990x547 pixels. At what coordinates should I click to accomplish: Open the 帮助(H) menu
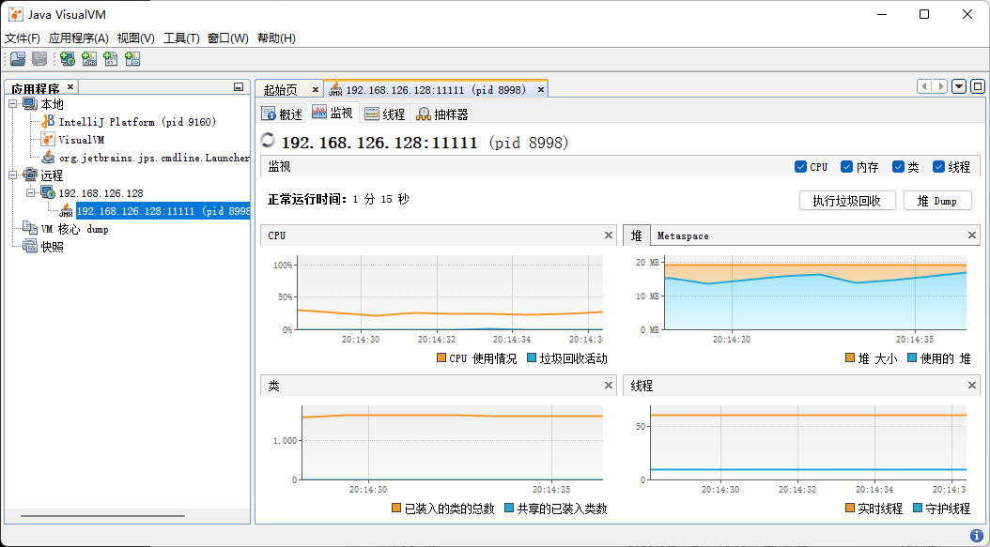(x=276, y=38)
